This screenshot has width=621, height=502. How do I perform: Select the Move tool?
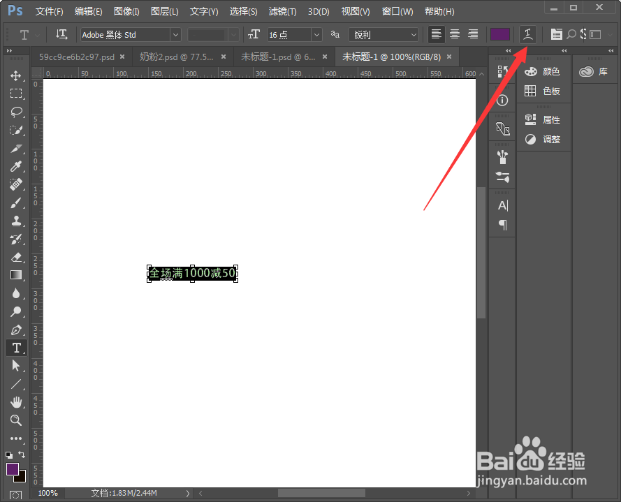pos(16,75)
